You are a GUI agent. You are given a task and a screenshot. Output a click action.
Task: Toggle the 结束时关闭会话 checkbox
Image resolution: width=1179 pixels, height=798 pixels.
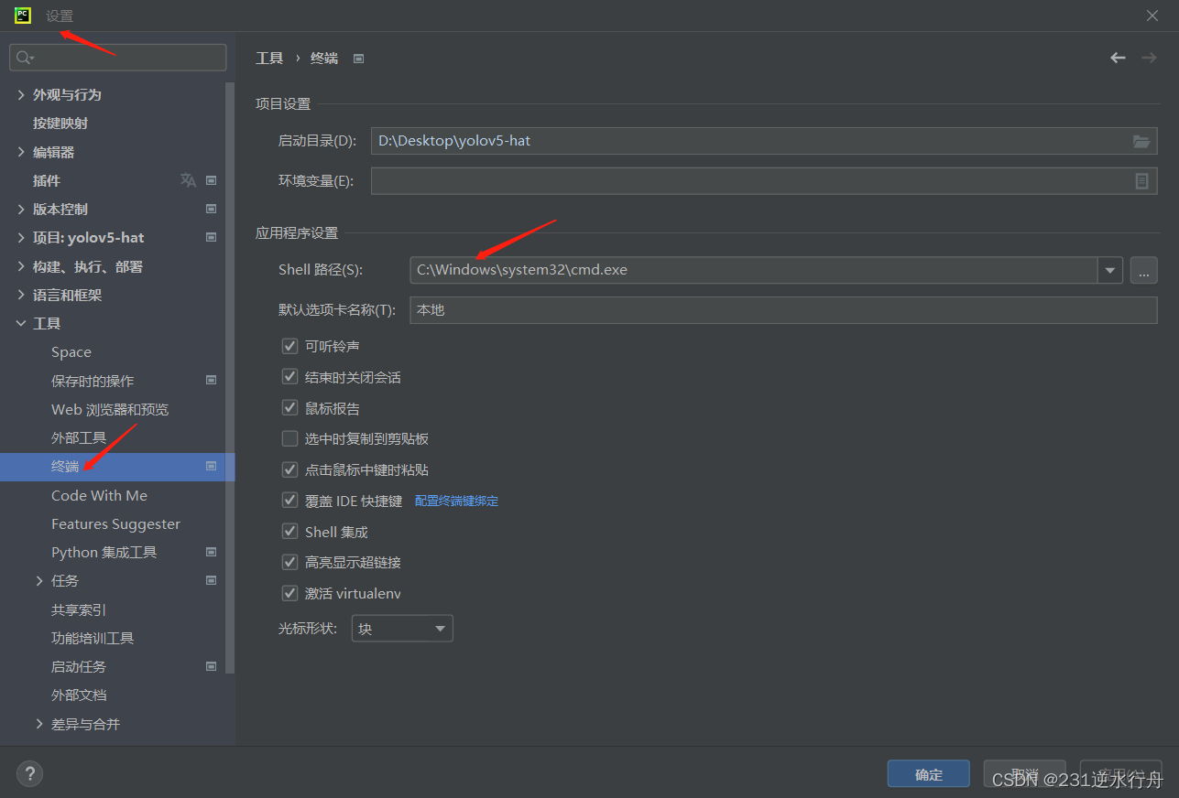point(289,377)
